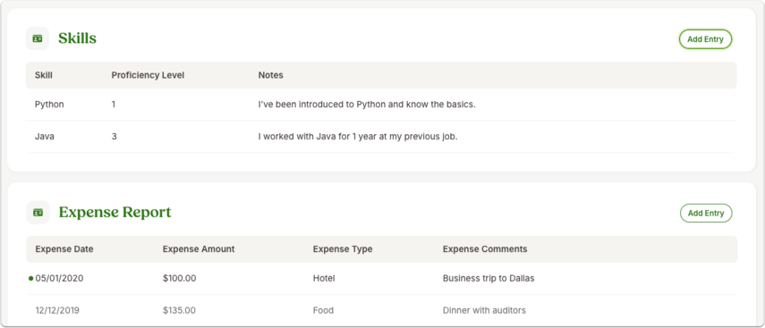The image size is (765, 328).
Task: Click the Dinner with auditors comment
Action: pyautogui.click(x=484, y=310)
